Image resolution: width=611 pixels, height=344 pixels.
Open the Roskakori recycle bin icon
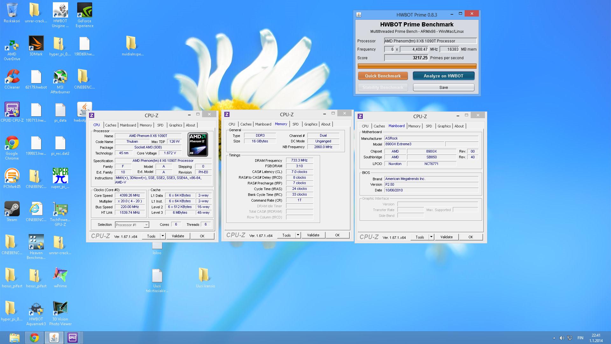(x=12, y=13)
